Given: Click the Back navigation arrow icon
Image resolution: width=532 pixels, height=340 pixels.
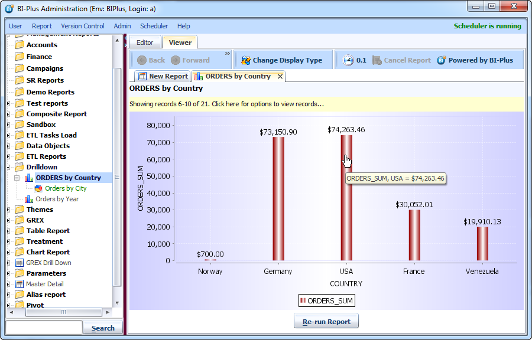Looking at the screenshot, I should pos(142,60).
